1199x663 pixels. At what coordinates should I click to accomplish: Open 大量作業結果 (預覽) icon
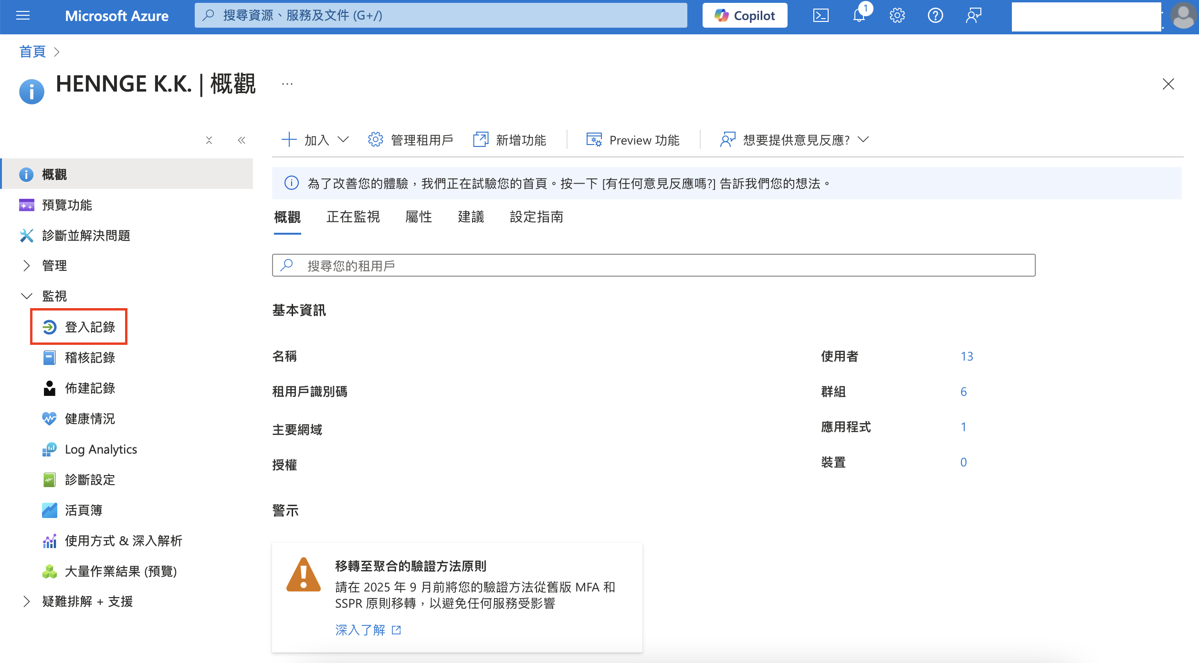coord(49,571)
